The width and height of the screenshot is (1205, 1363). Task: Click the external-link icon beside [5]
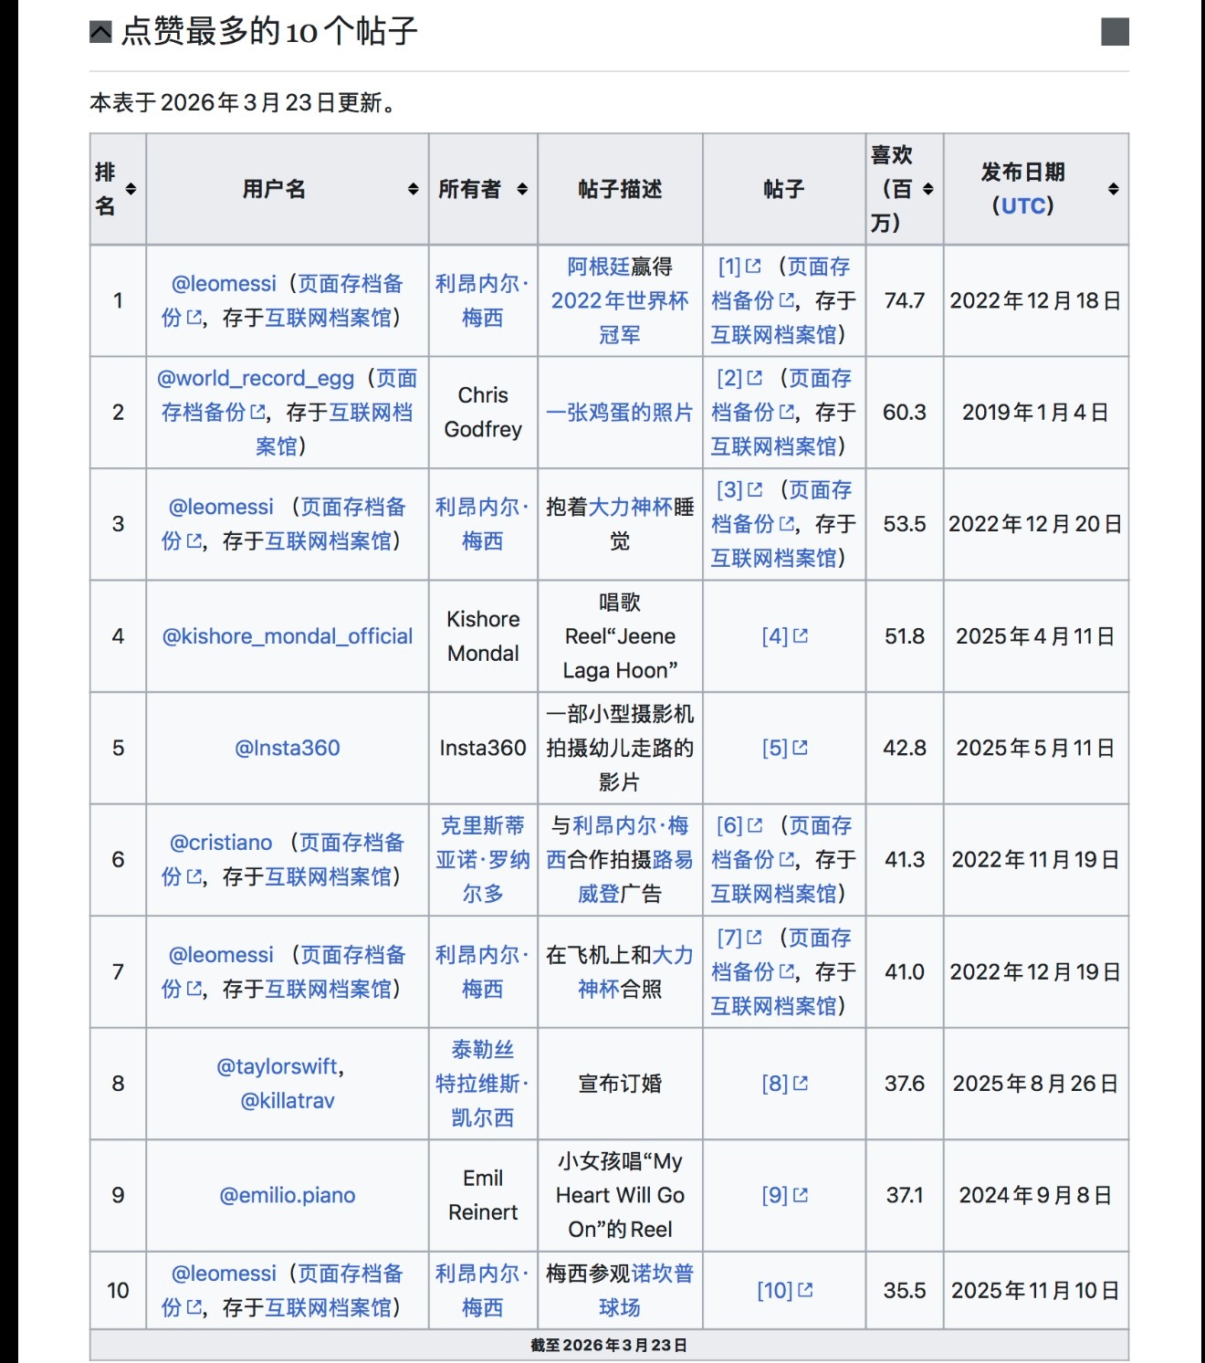pos(802,749)
